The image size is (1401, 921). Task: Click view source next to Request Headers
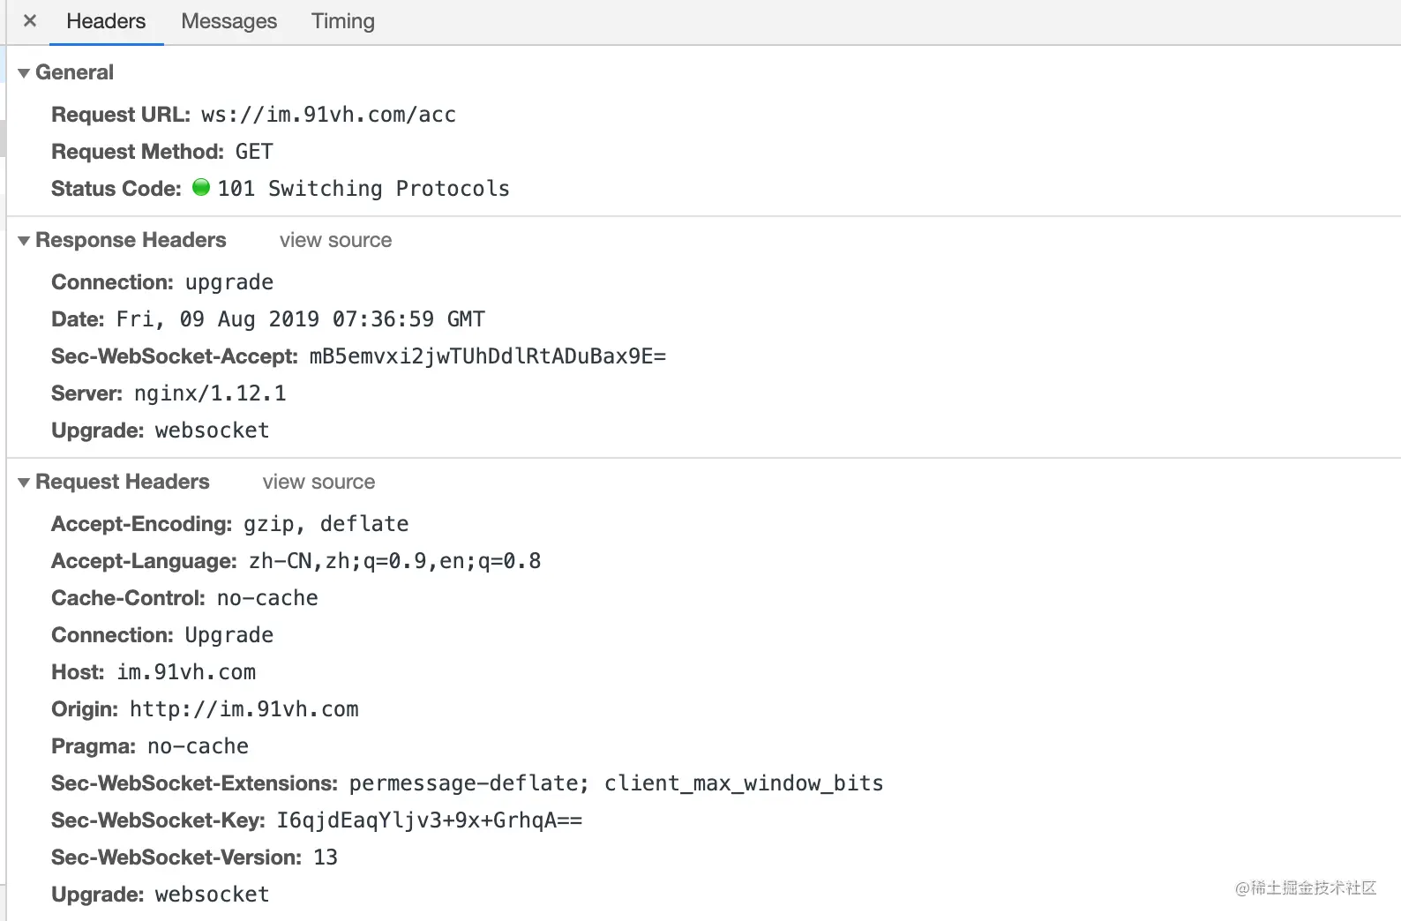[x=318, y=482]
